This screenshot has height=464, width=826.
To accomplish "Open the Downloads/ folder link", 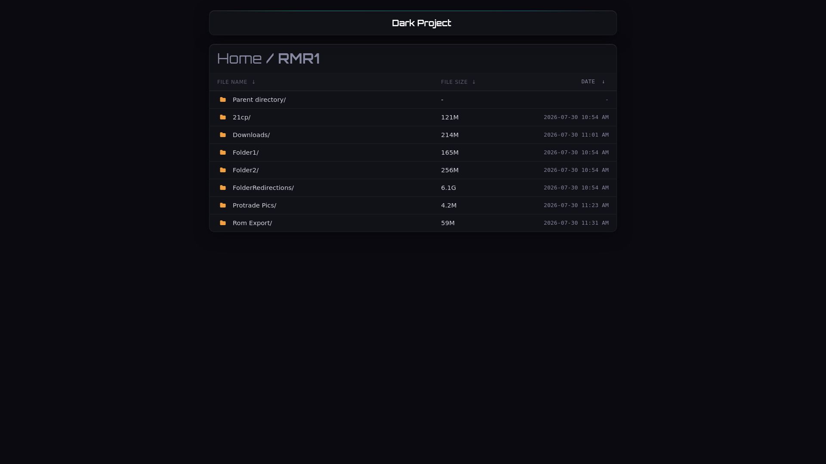I will pyautogui.click(x=251, y=135).
